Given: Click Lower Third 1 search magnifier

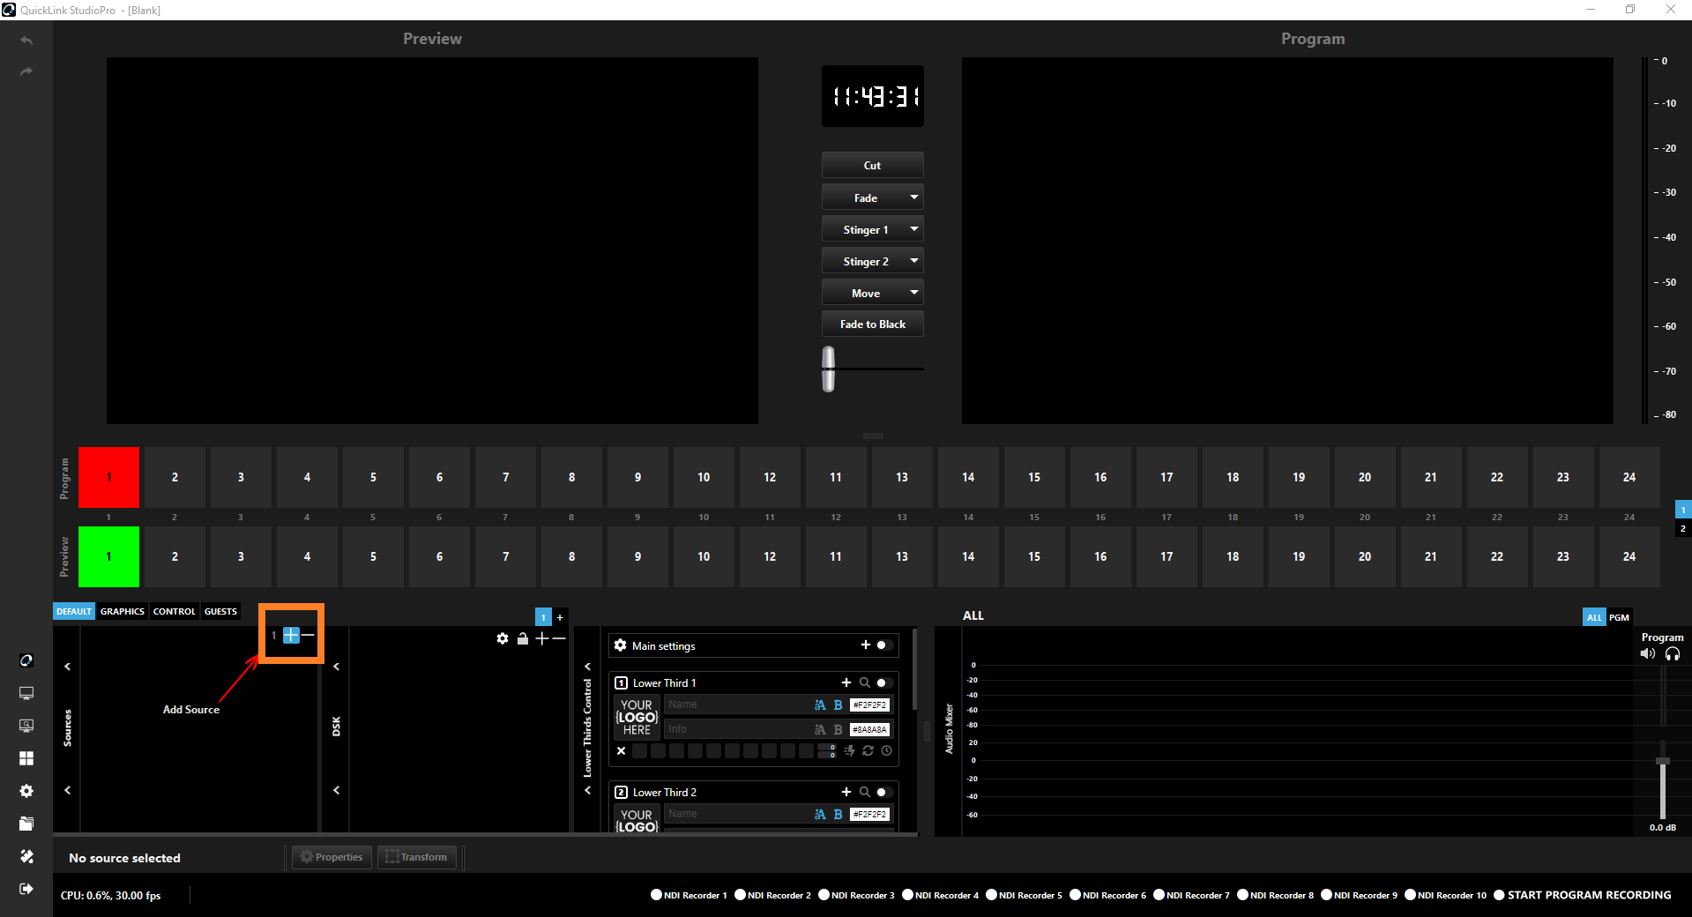Looking at the screenshot, I should pos(864,682).
